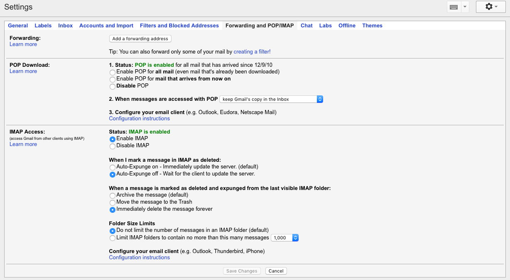The width and height of the screenshot is (510, 280).
Task: Open the Chat tab
Action: click(306, 26)
